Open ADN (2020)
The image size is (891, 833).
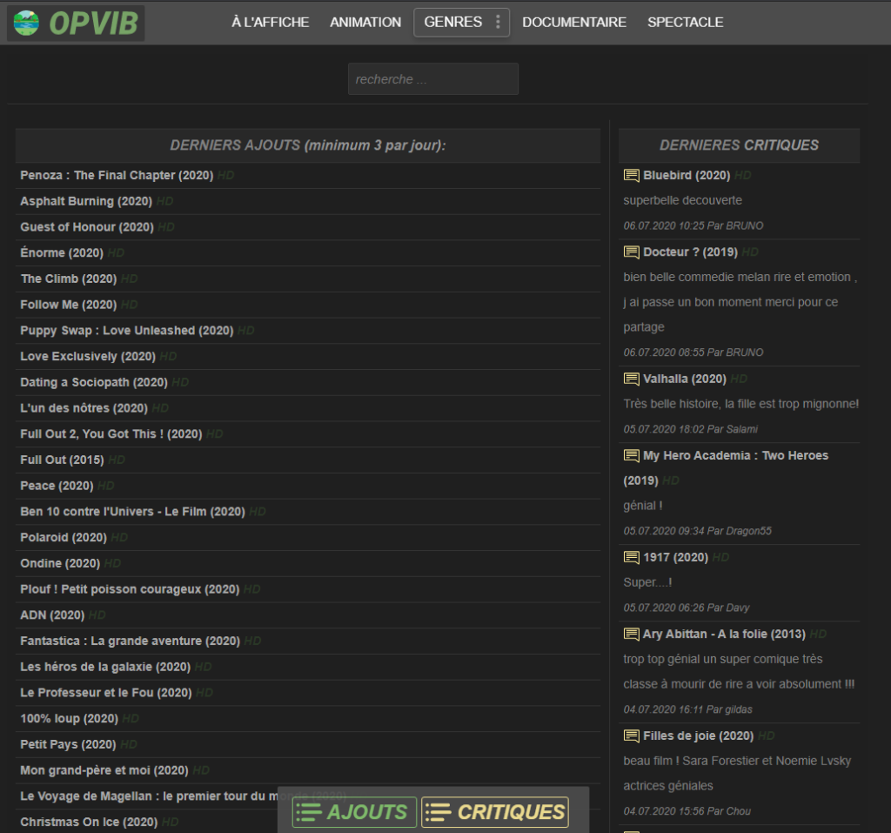click(52, 615)
